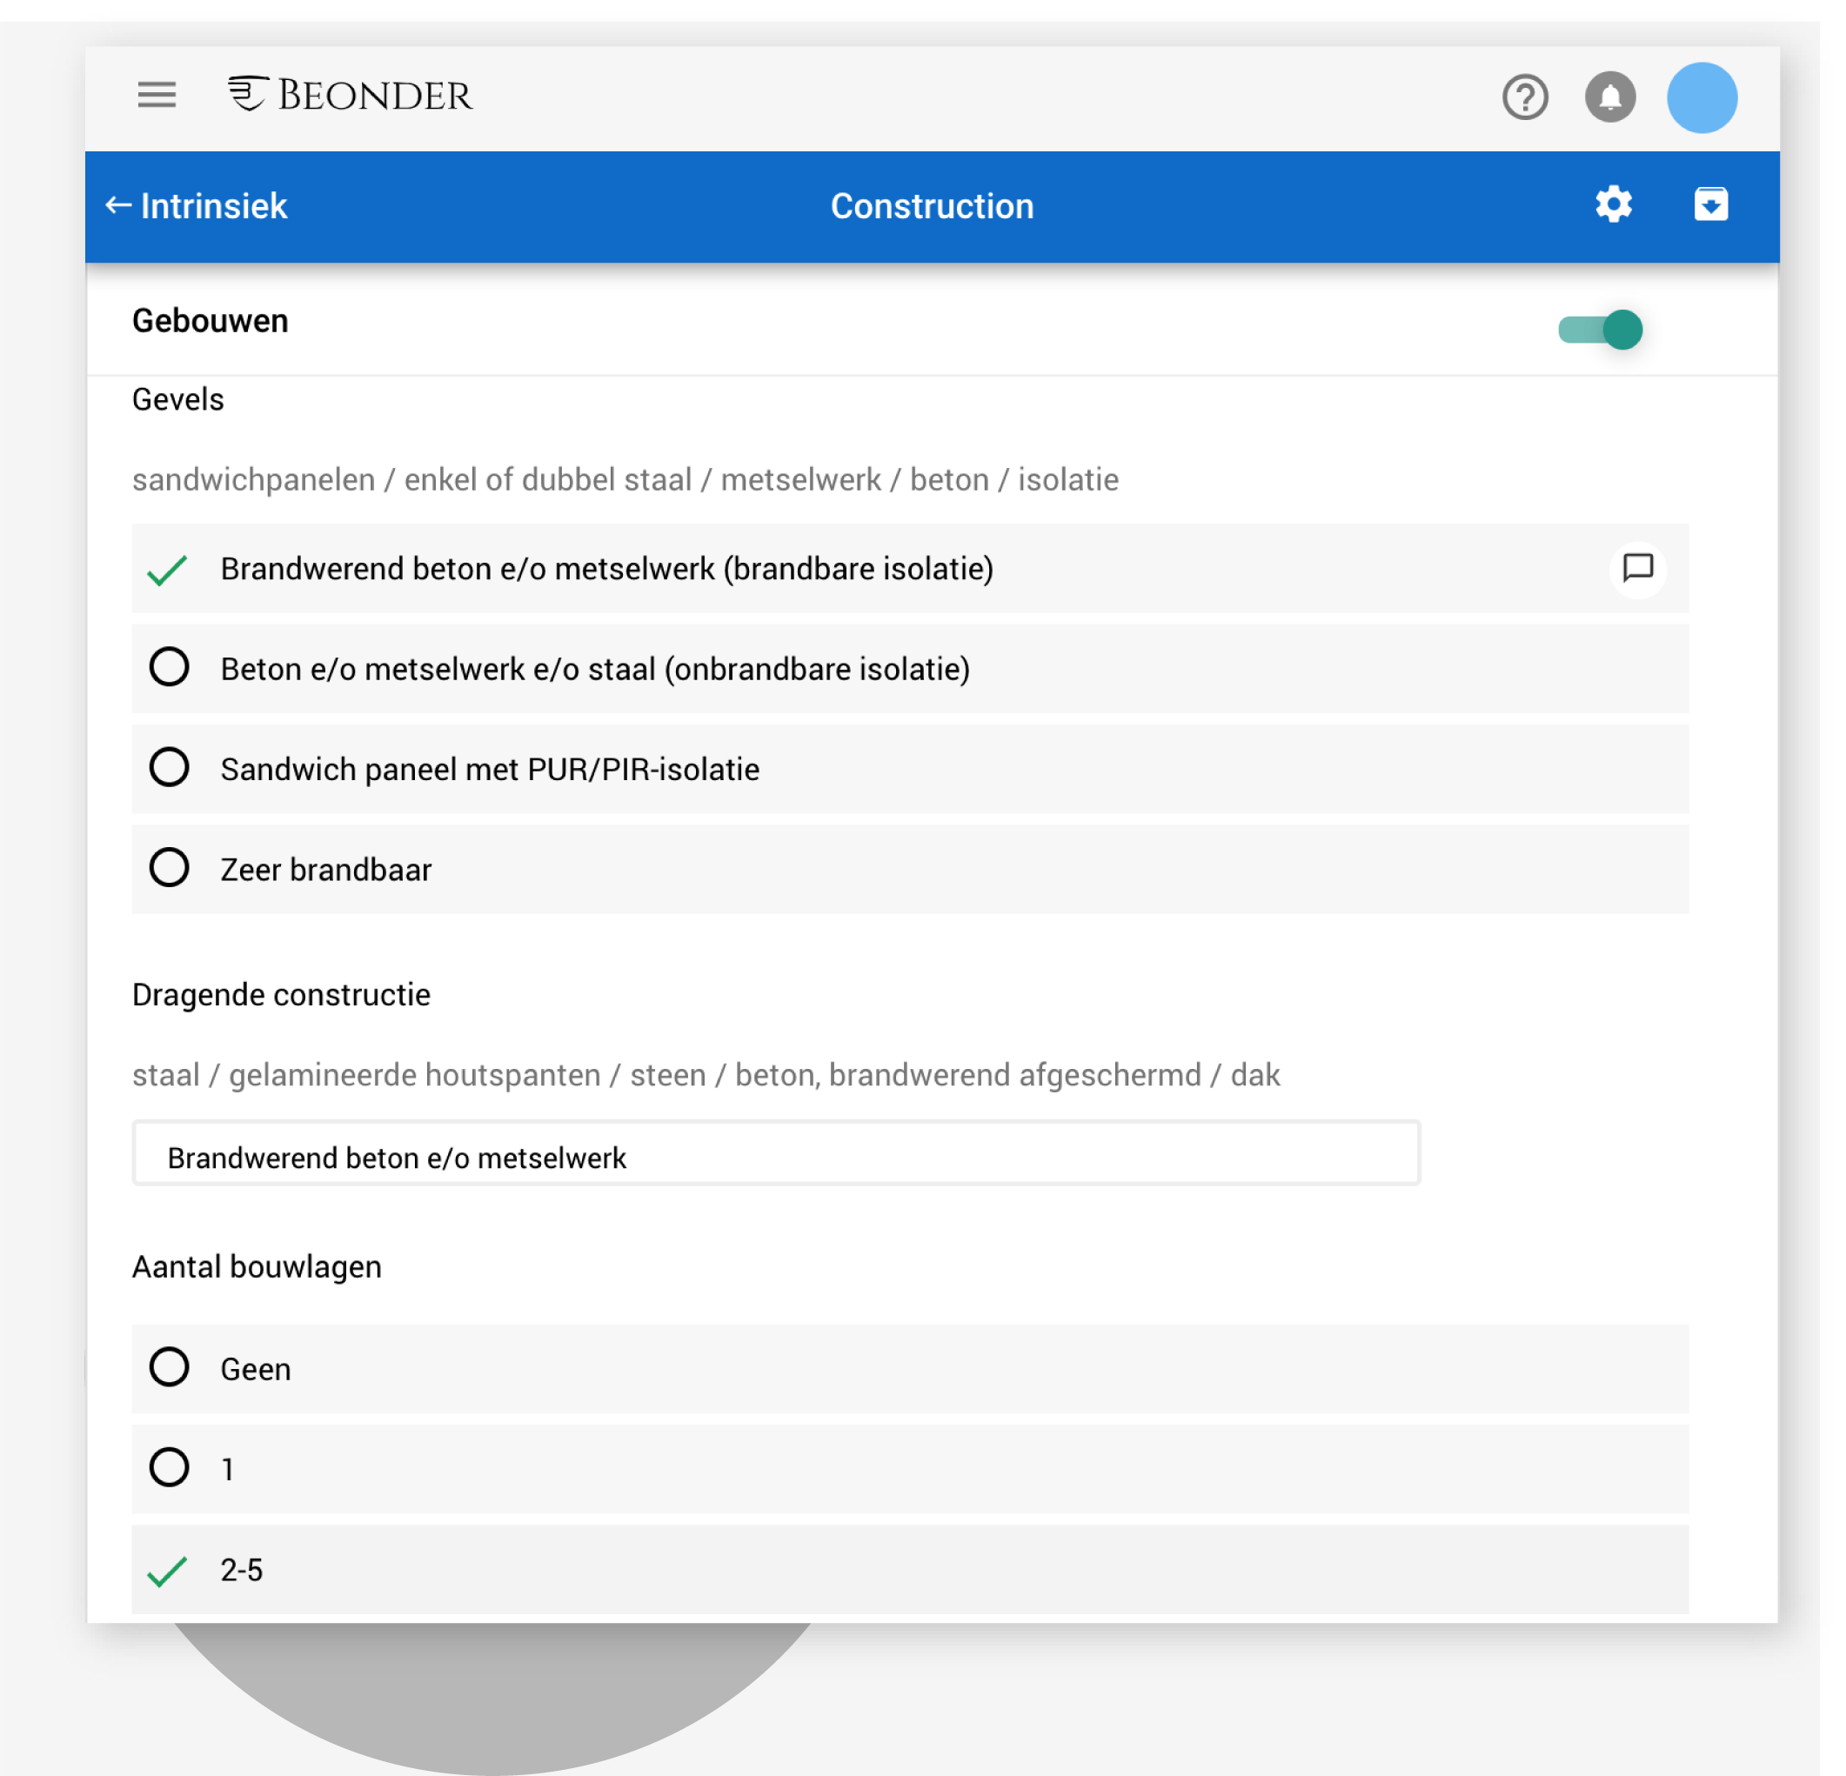Click the blue user avatar
The width and height of the screenshot is (1846, 1776).
1701,98
